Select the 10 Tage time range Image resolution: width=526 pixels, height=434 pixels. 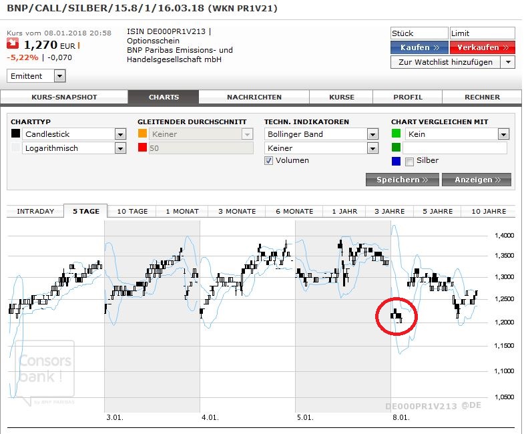point(132,211)
